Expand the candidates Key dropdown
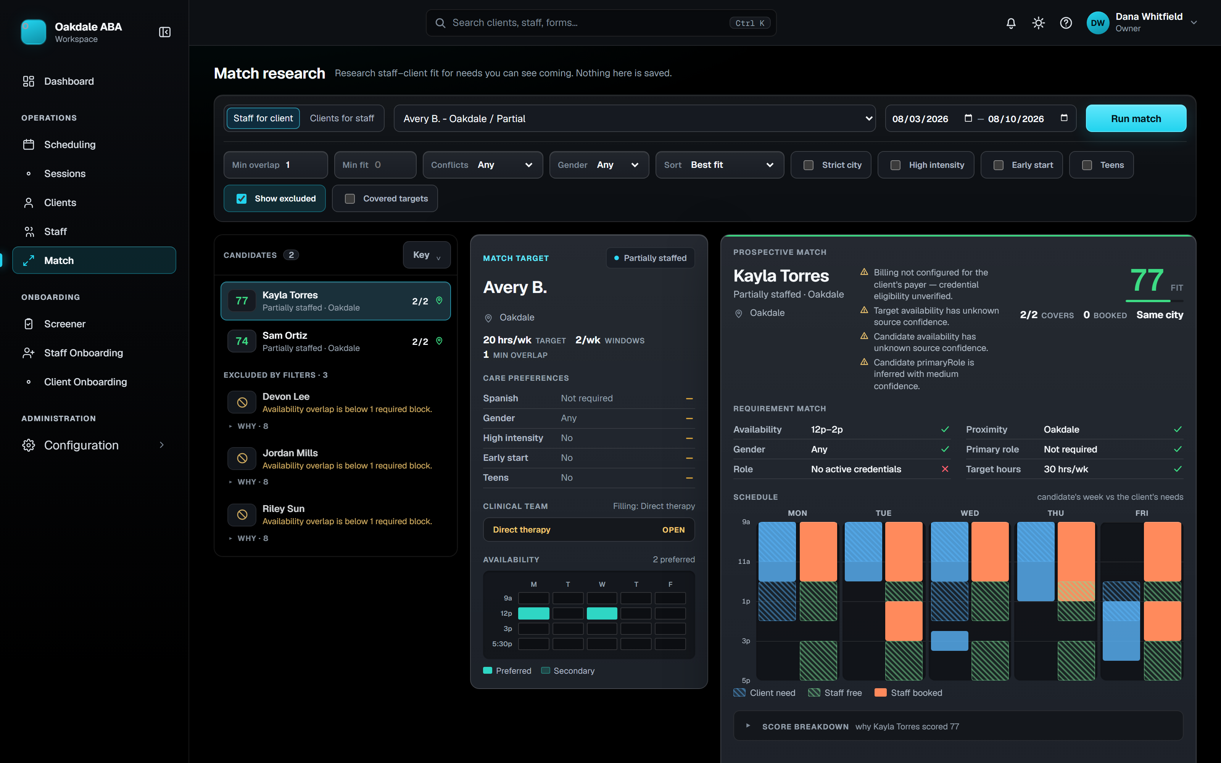The width and height of the screenshot is (1221, 763). pos(426,255)
